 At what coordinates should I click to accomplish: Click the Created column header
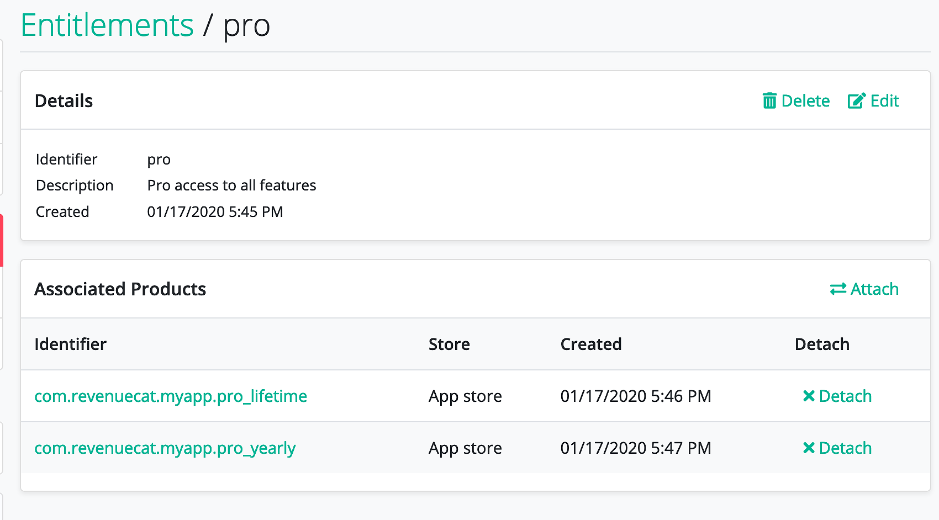point(591,344)
